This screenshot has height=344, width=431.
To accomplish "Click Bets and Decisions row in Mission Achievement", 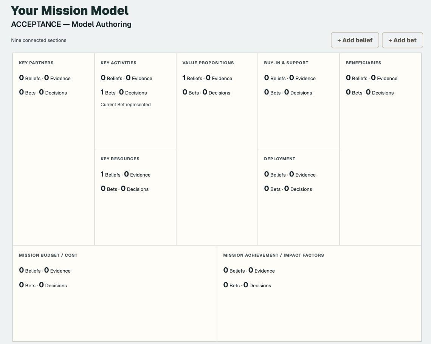I will (247, 285).
